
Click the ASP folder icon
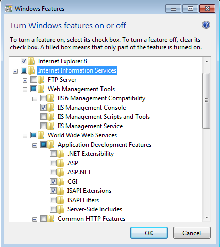point(61,163)
